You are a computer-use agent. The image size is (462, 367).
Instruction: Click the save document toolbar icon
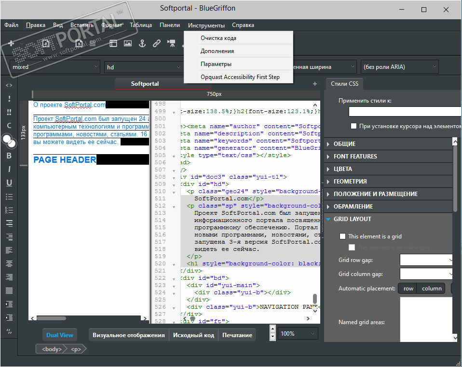tap(79, 43)
